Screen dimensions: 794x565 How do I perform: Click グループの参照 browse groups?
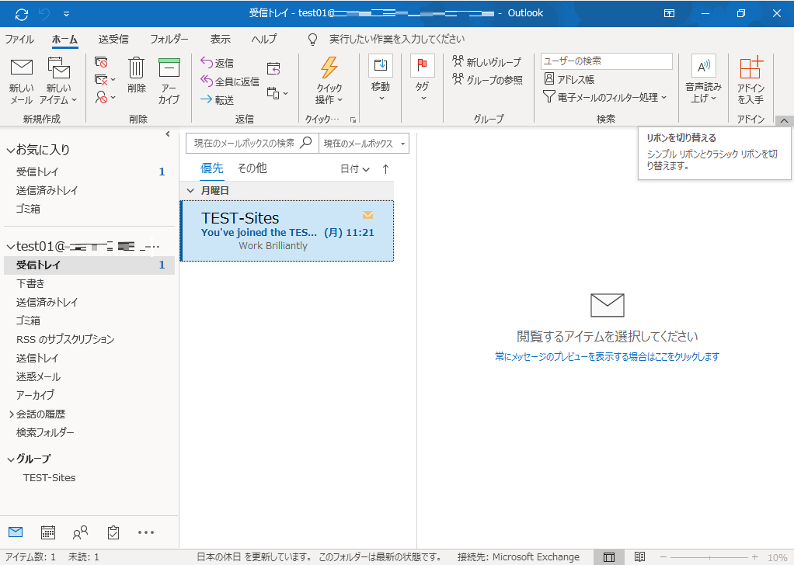(488, 79)
